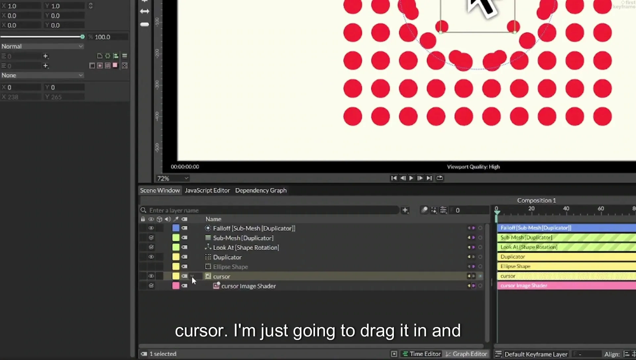Toggle visibility eye of the Duplicator layer

point(151,257)
